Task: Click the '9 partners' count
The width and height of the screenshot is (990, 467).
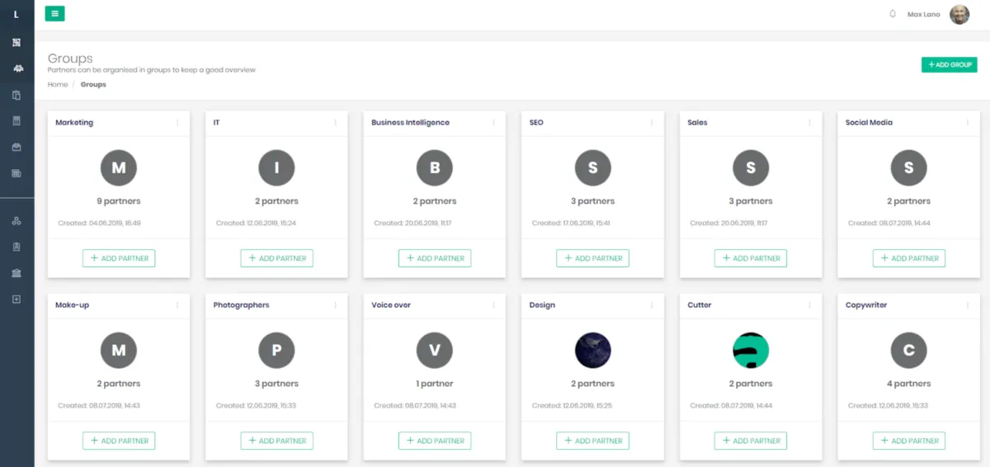Action: [x=119, y=201]
